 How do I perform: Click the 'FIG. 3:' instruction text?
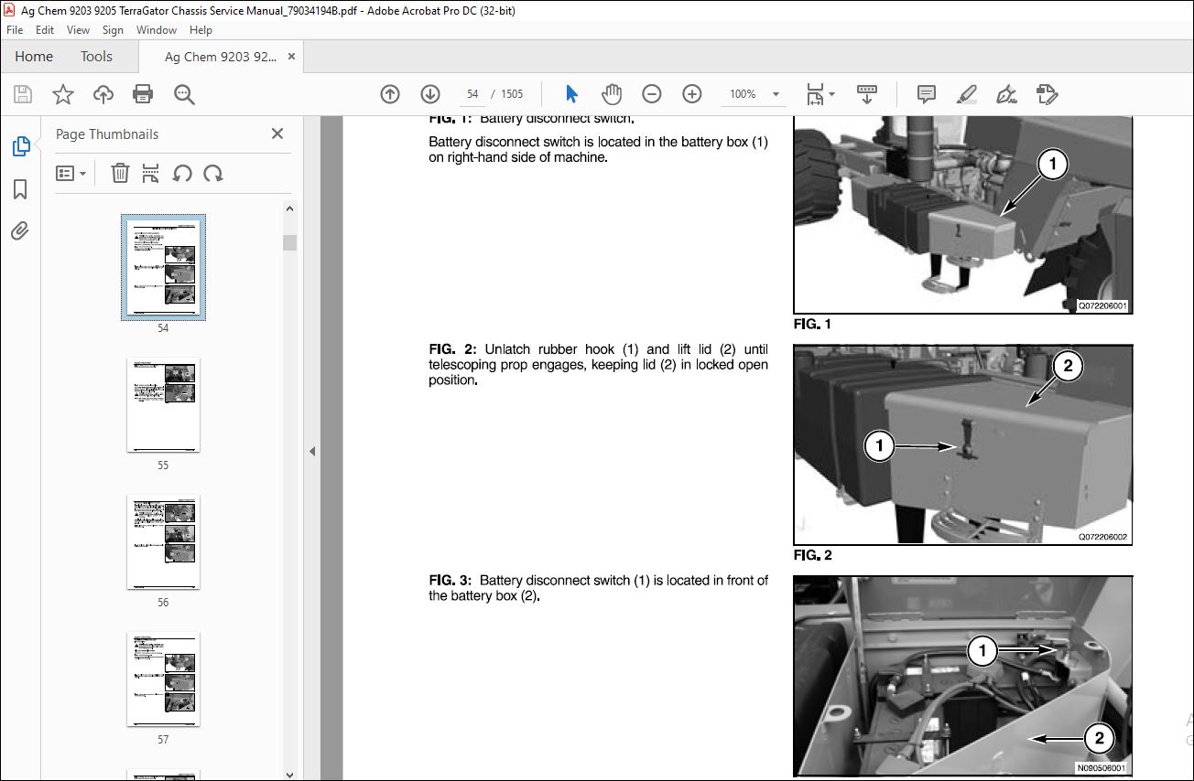pos(598,588)
